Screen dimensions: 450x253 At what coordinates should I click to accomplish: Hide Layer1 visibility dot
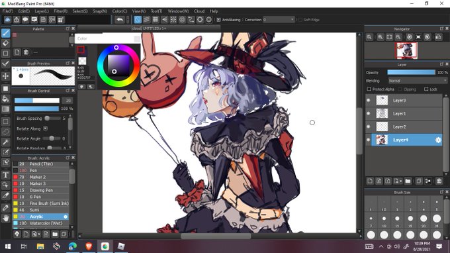pos(369,113)
